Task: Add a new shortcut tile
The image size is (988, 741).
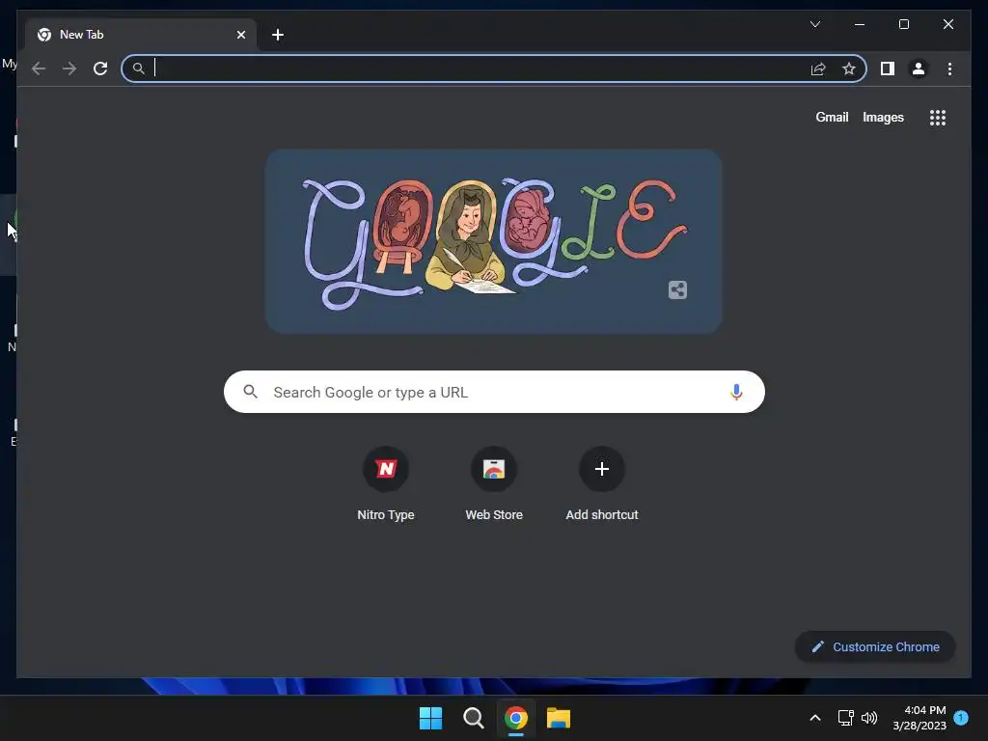Action: (602, 484)
